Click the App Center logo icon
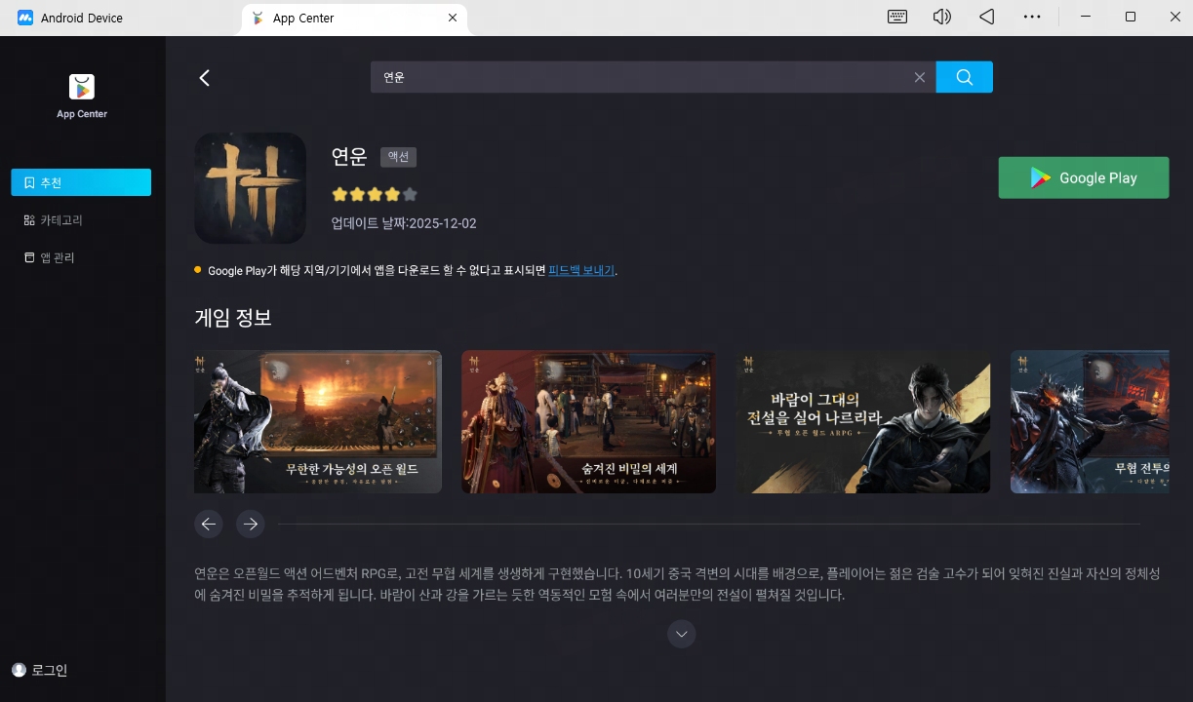This screenshot has height=702, width=1193. click(x=82, y=88)
